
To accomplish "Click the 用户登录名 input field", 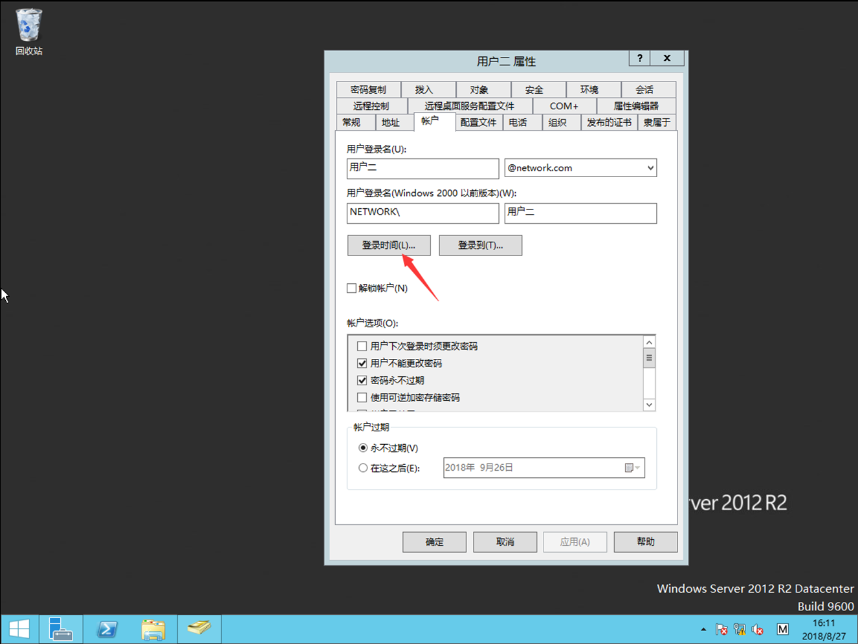I will pyautogui.click(x=423, y=168).
